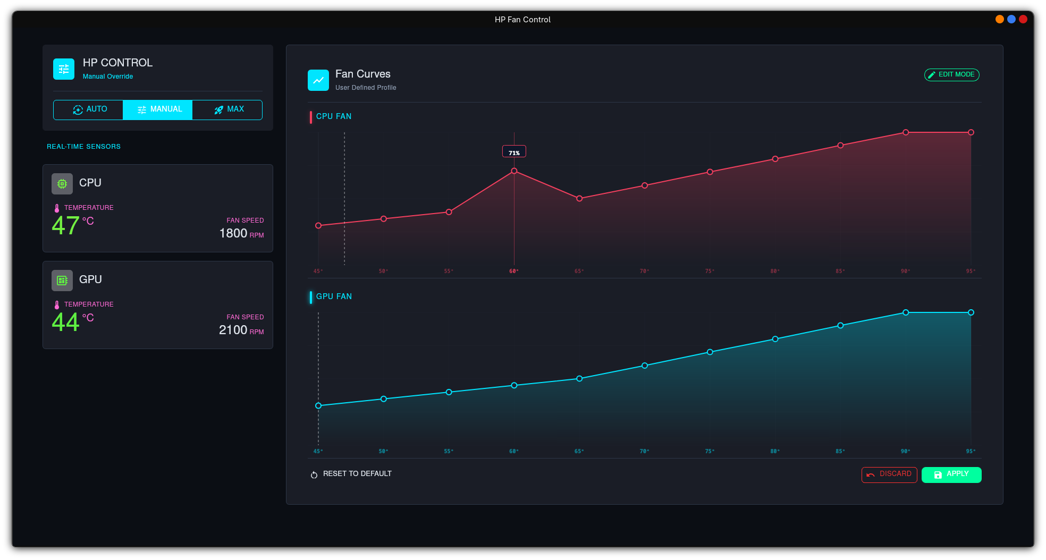Select CPU fan curve point at 90°
The height and width of the screenshot is (560, 1046).
point(906,132)
